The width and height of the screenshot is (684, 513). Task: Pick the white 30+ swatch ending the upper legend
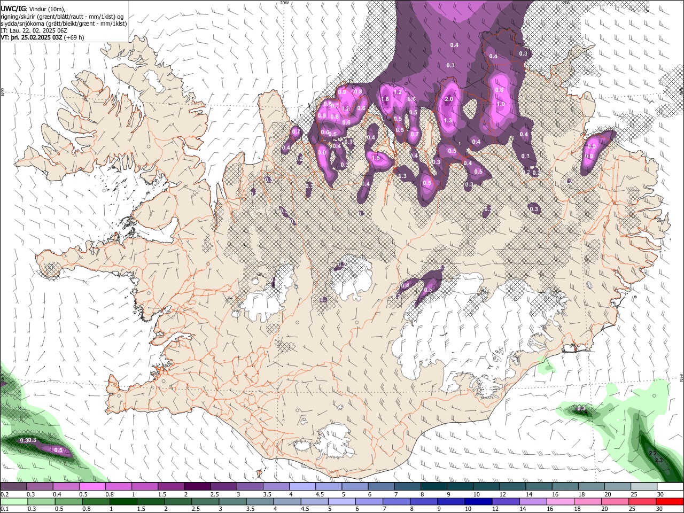pyautogui.click(x=671, y=487)
